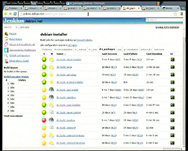Open console output for d-i_build_busybox row
Image resolution: width=188 pixels, height=151 pixels.
tap(173, 120)
